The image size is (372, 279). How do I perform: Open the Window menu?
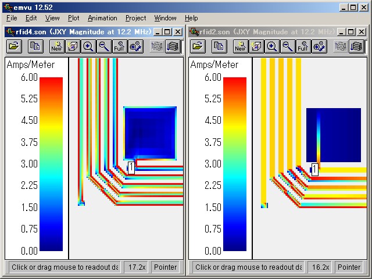click(x=165, y=18)
